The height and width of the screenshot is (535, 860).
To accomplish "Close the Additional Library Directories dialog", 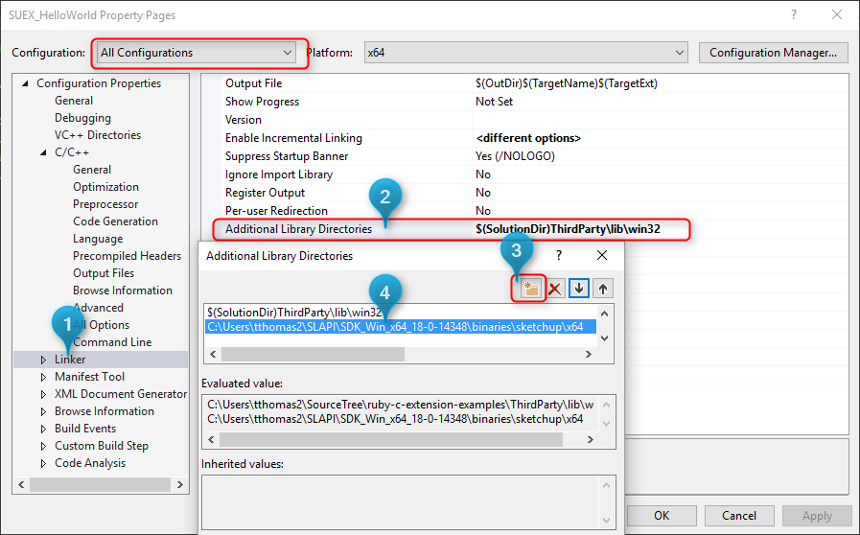I will (x=602, y=256).
